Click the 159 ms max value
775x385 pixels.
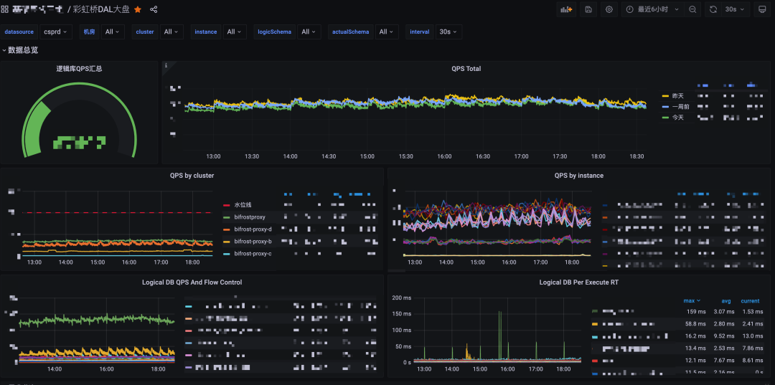click(696, 311)
